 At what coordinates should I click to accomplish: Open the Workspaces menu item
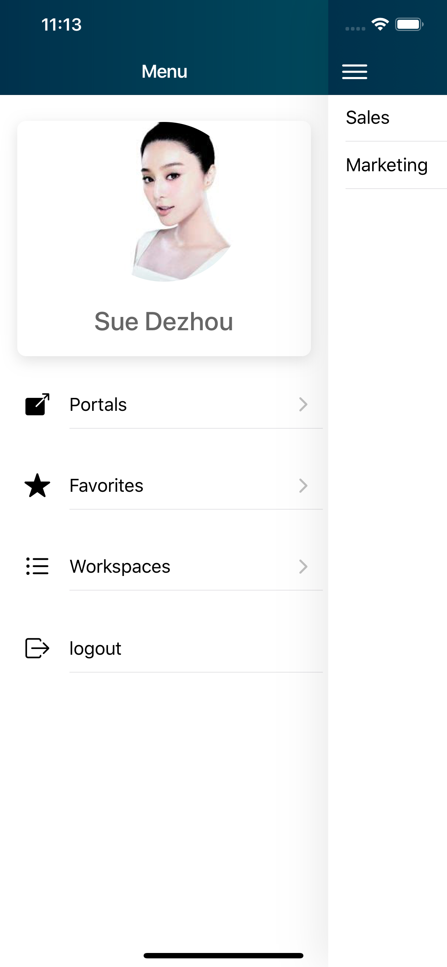120,566
